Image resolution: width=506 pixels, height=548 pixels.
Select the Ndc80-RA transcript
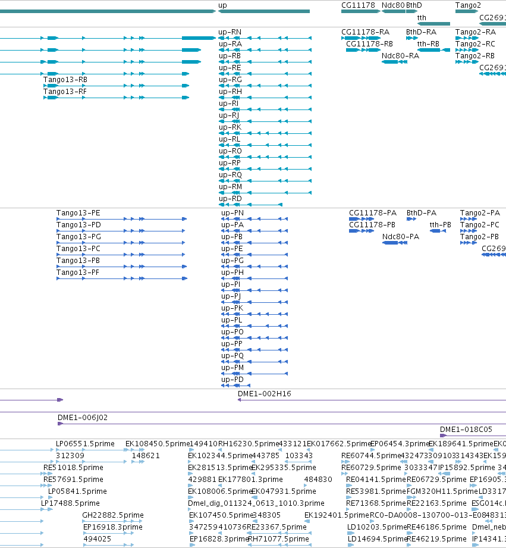coord(395,62)
